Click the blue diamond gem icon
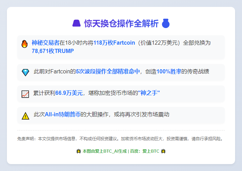The image size is (242, 171). (x=26, y=72)
